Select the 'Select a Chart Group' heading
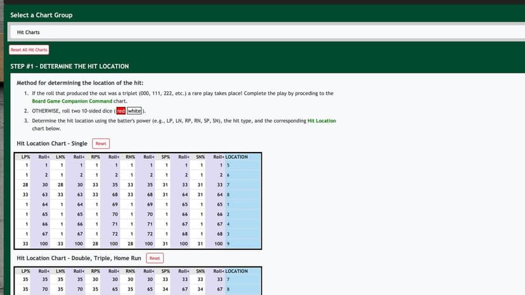This screenshot has width=525, height=295. tap(41, 15)
